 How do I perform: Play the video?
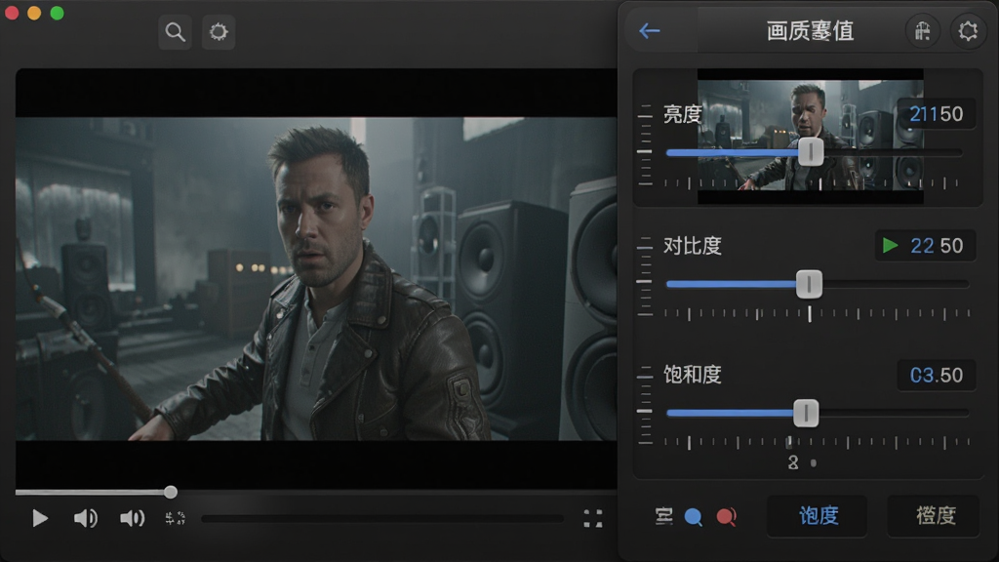39,518
